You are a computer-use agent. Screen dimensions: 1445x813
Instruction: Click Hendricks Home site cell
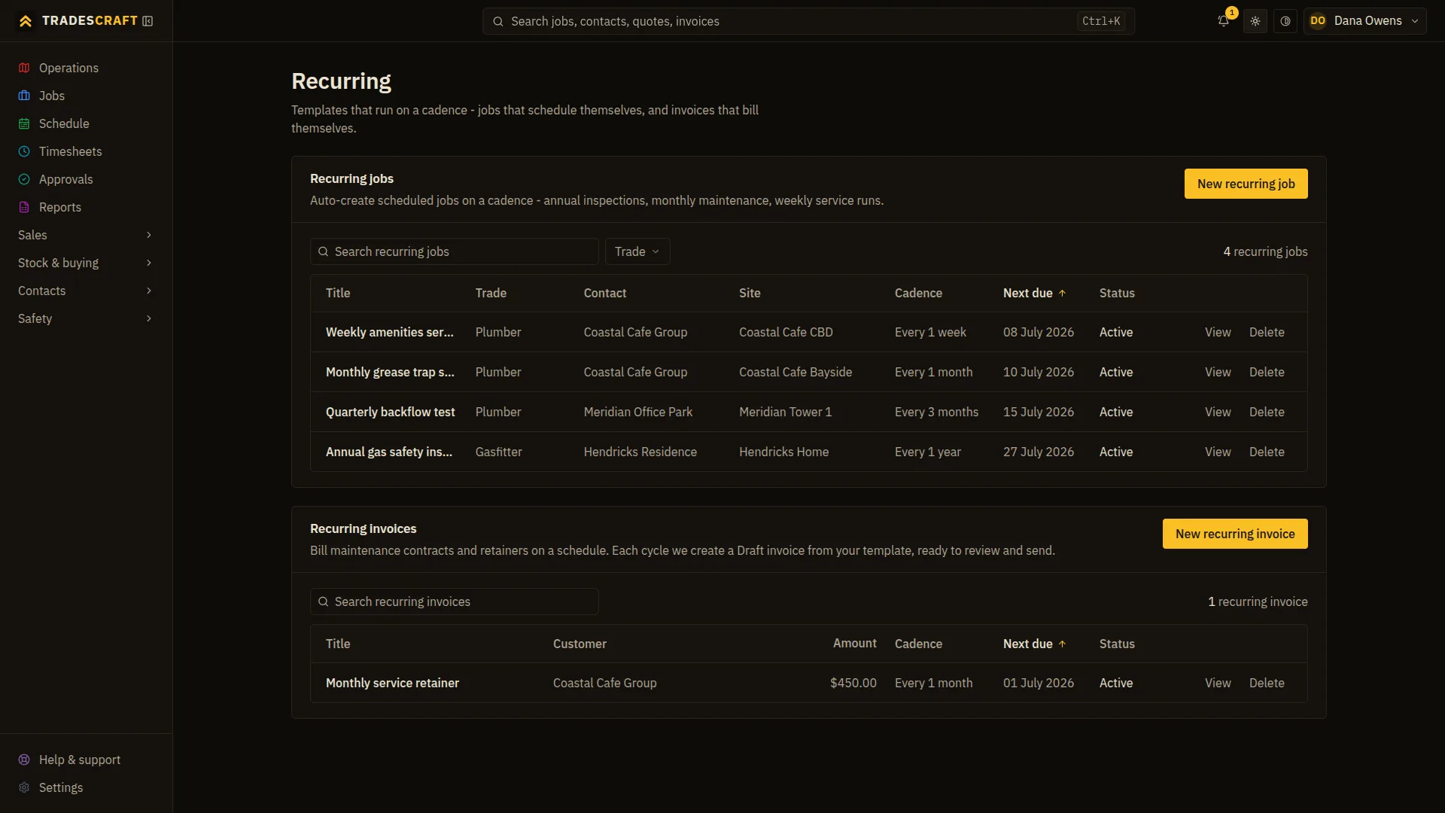[783, 452]
